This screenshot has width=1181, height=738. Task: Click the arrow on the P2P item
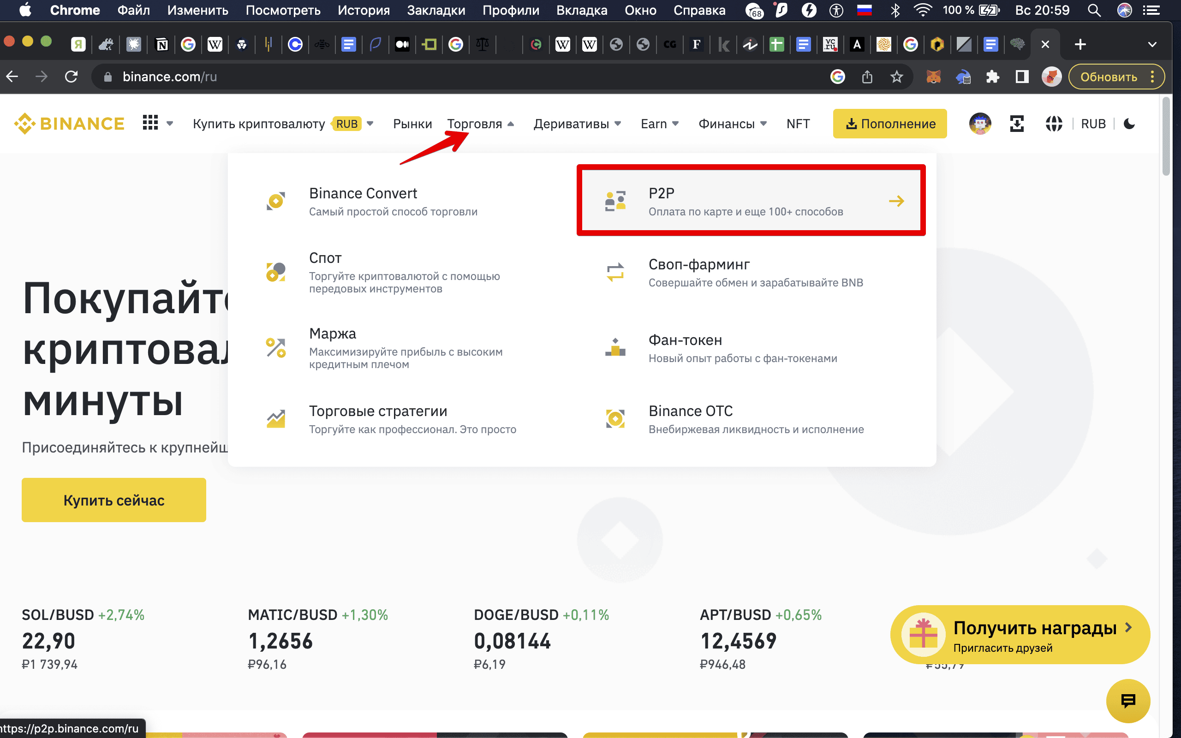pos(896,201)
